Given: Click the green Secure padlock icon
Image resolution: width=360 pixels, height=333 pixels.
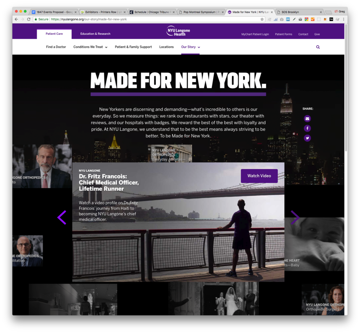Looking at the screenshot, I should (36, 19).
